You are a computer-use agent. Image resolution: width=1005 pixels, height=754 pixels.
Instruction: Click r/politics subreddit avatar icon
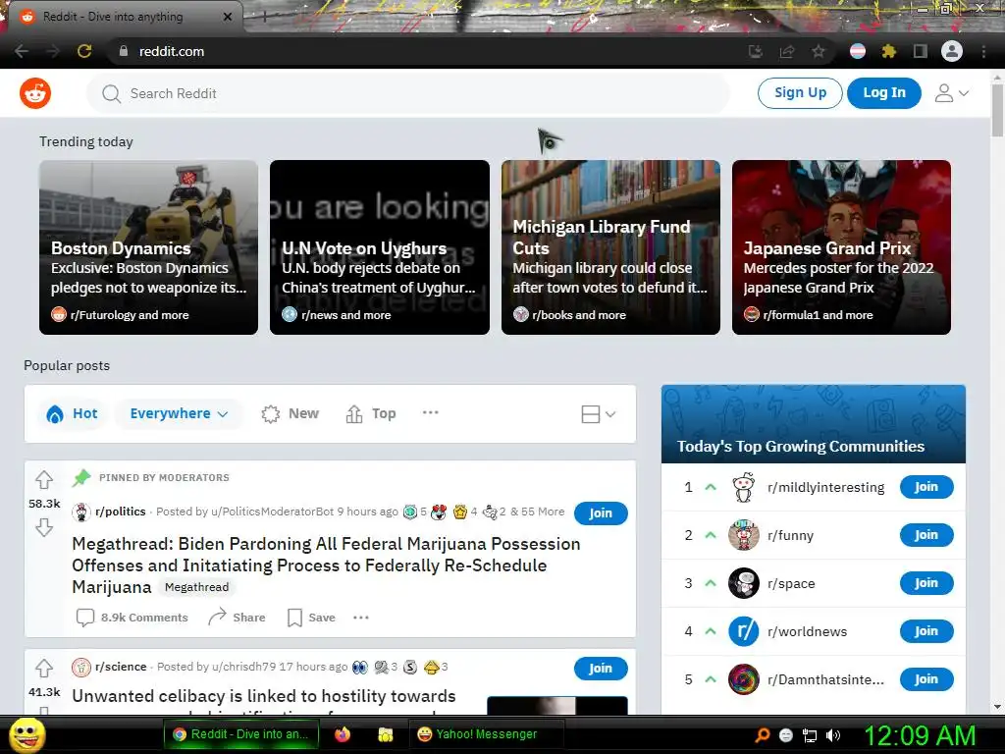click(x=81, y=512)
